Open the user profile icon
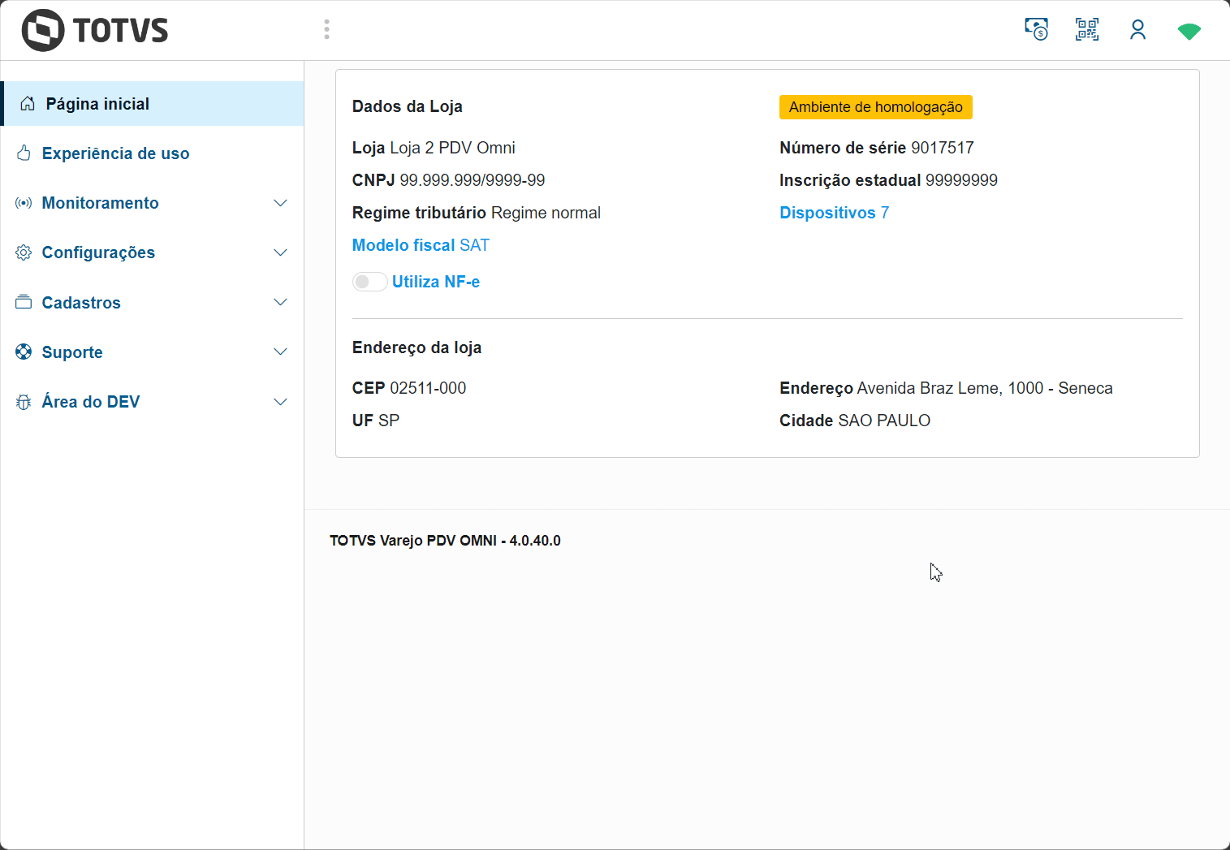The image size is (1230, 850). coord(1137,30)
